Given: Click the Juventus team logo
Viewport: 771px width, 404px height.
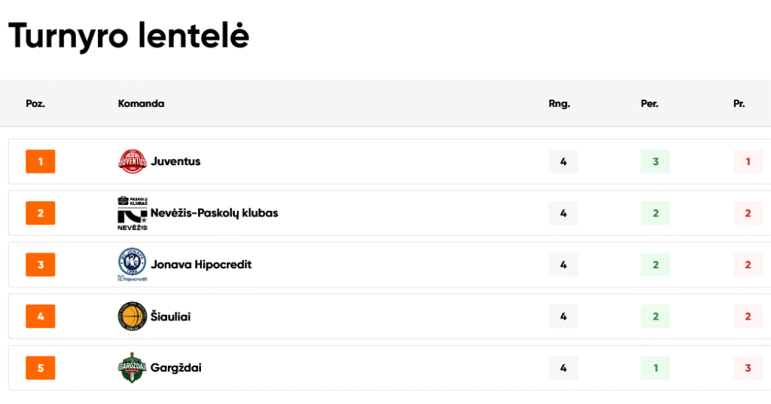Looking at the screenshot, I should pos(132,161).
